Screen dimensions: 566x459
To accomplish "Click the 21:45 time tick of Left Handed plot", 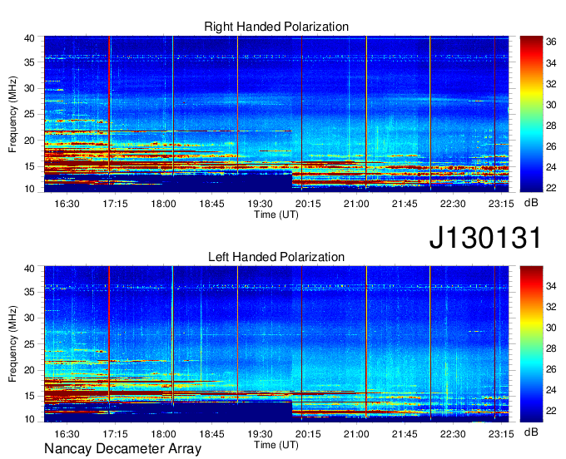I will click(405, 434).
